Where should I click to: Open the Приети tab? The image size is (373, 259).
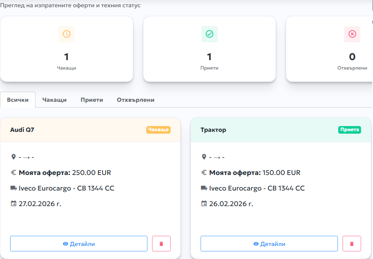pyautogui.click(x=92, y=100)
